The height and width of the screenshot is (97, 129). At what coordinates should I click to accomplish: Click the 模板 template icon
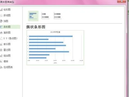(1, 61)
